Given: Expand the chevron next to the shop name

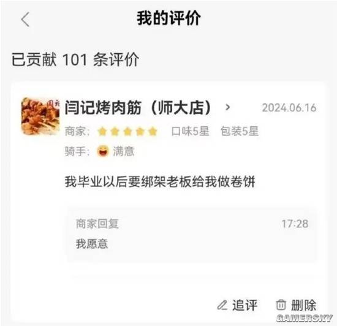Looking at the screenshot, I should click(227, 107).
